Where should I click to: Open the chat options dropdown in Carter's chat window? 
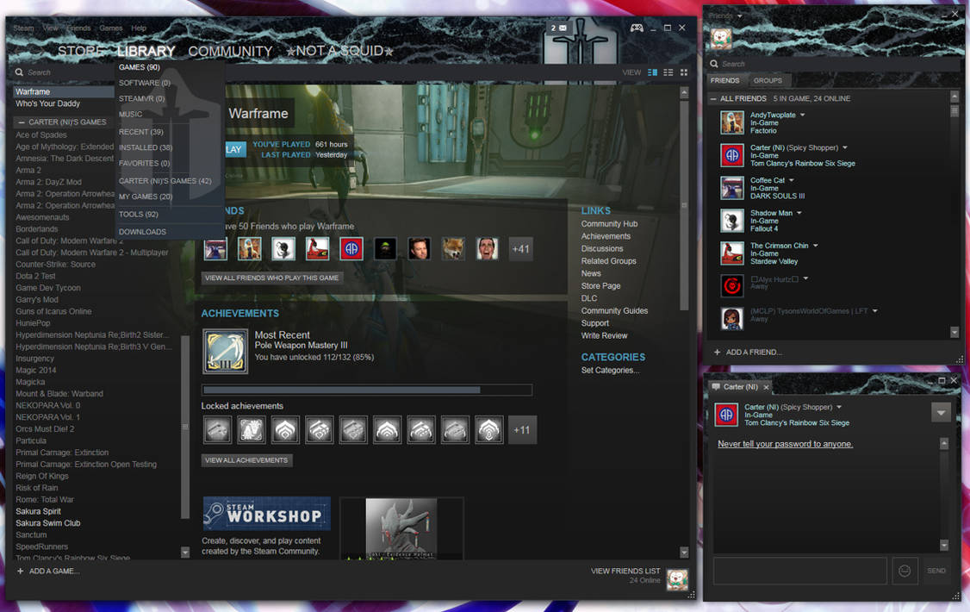(x=941, y=412)
